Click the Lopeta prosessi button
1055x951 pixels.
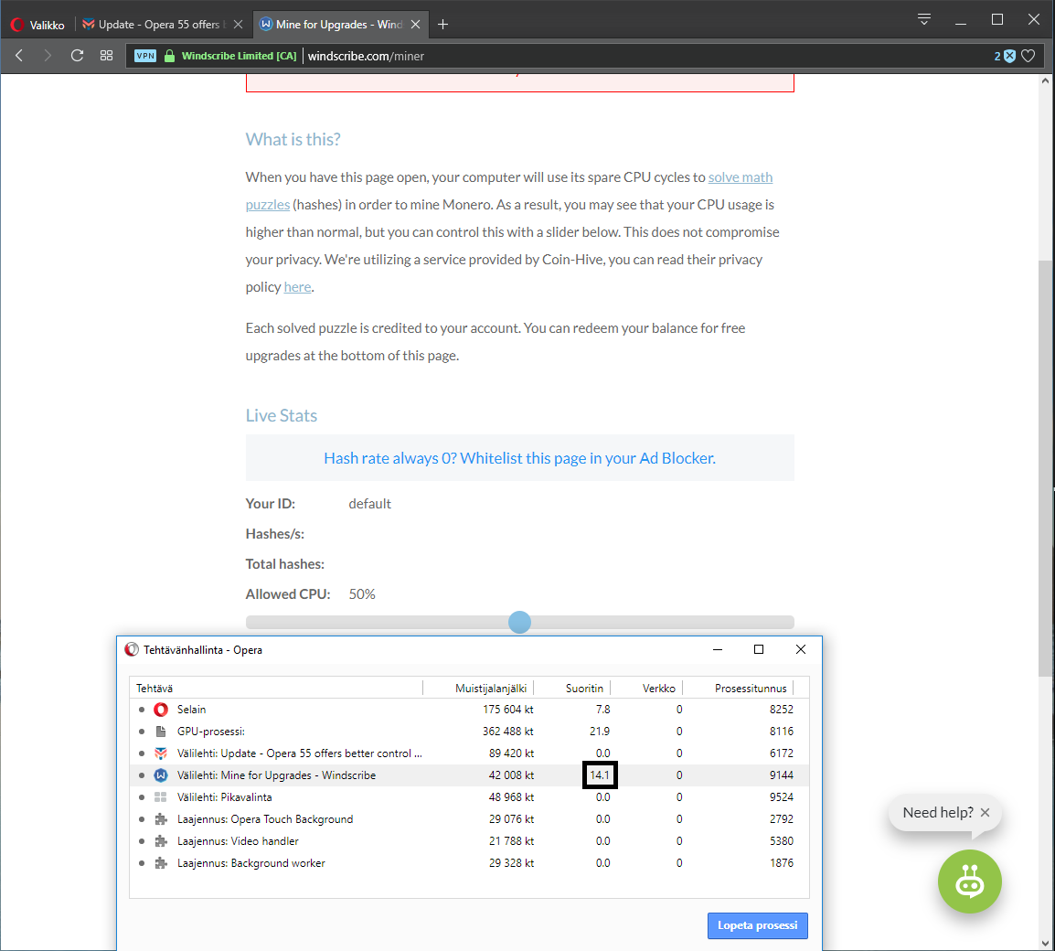[x=758, y=925]
